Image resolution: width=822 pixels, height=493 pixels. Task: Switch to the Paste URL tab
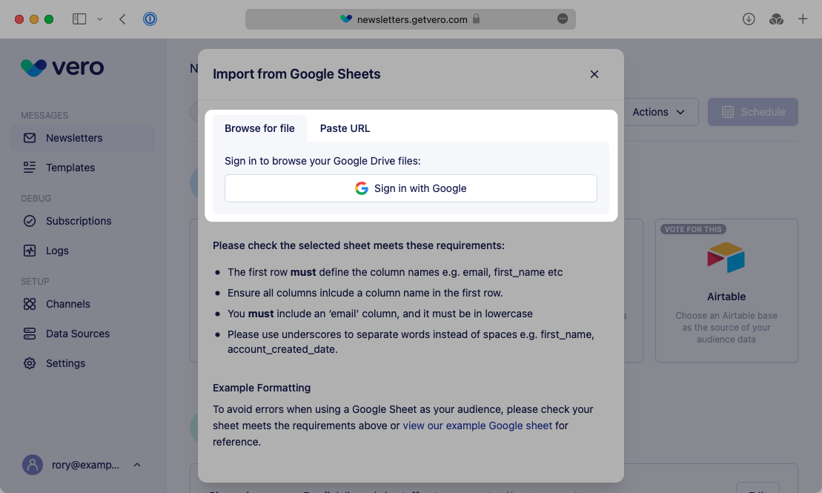point(345,128)
